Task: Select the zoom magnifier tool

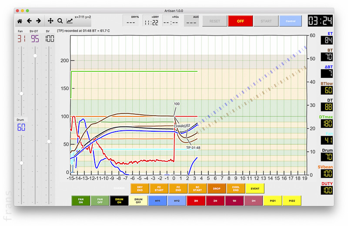Action: (60, 21)
